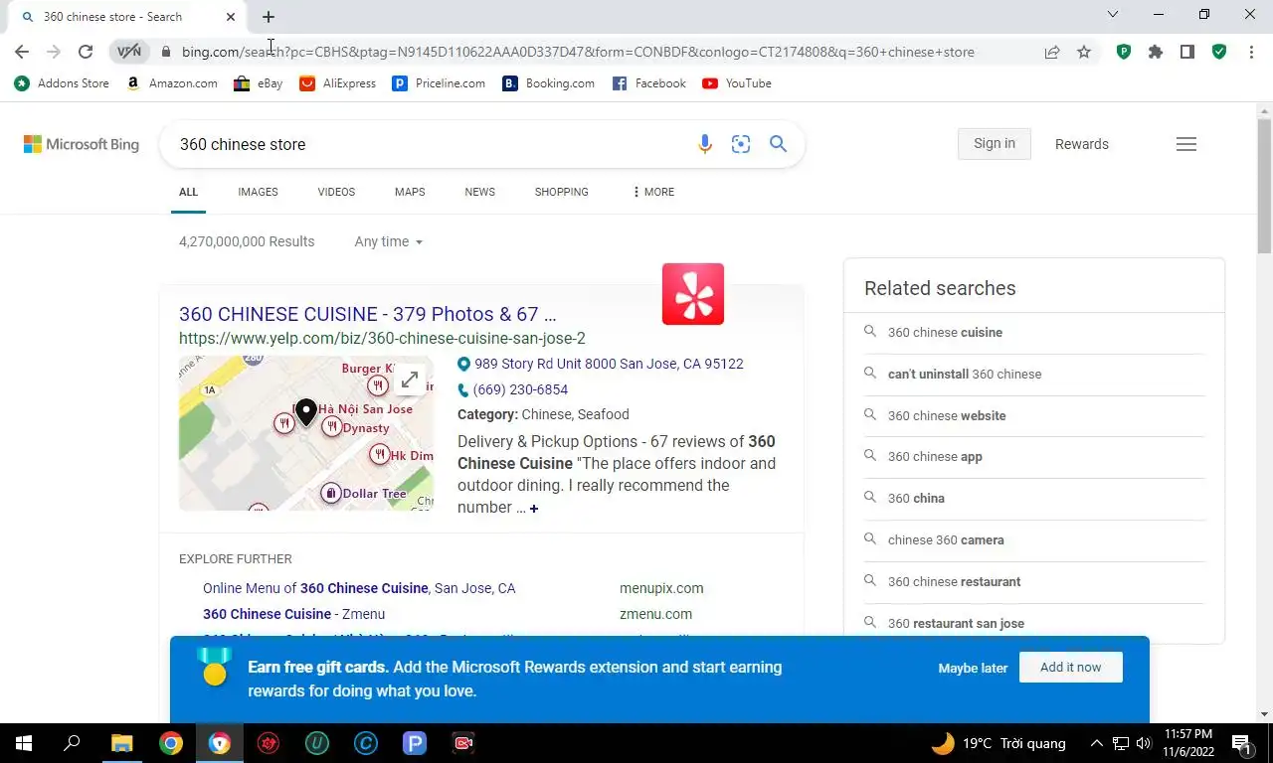1273x763 pixels.
Task: Expand snippet with the plus icon
Action: pos(534,509)
